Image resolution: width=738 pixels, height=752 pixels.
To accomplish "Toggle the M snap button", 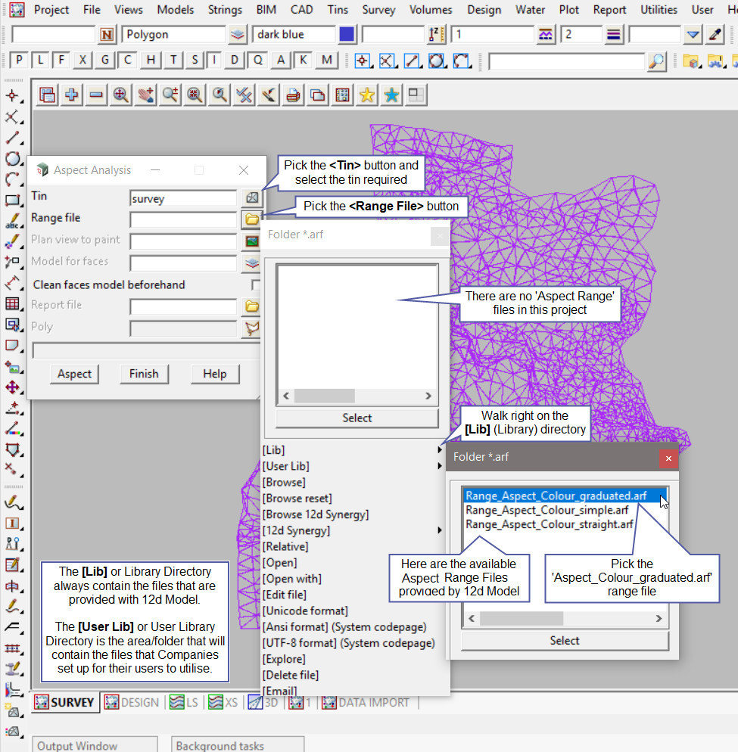I will 327,60.
